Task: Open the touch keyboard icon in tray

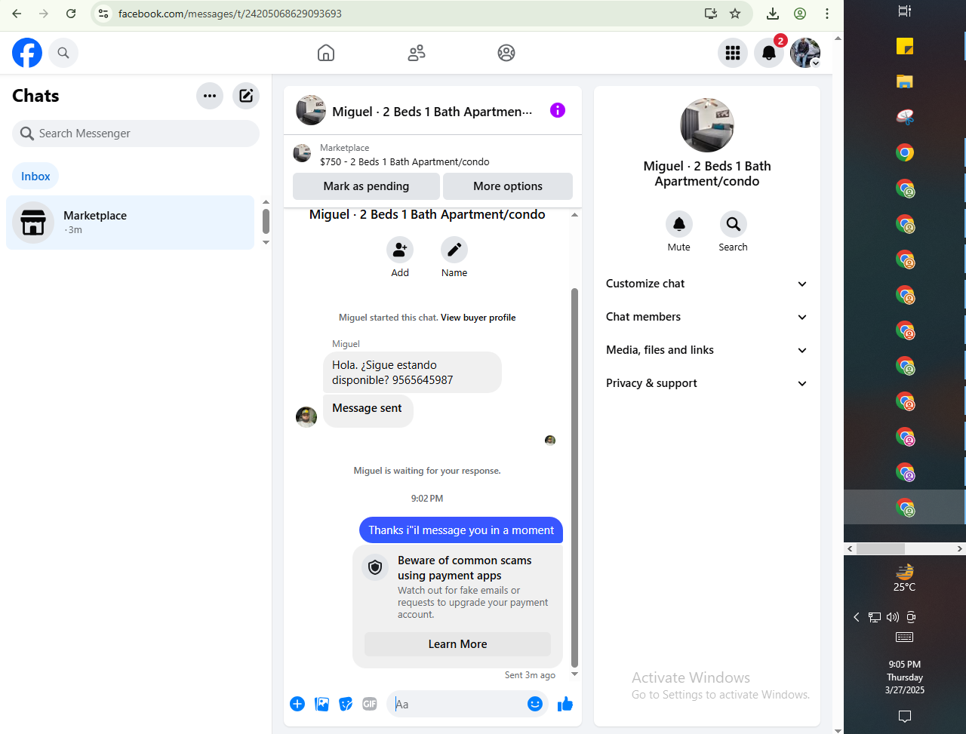Action: tap(904, 637)
